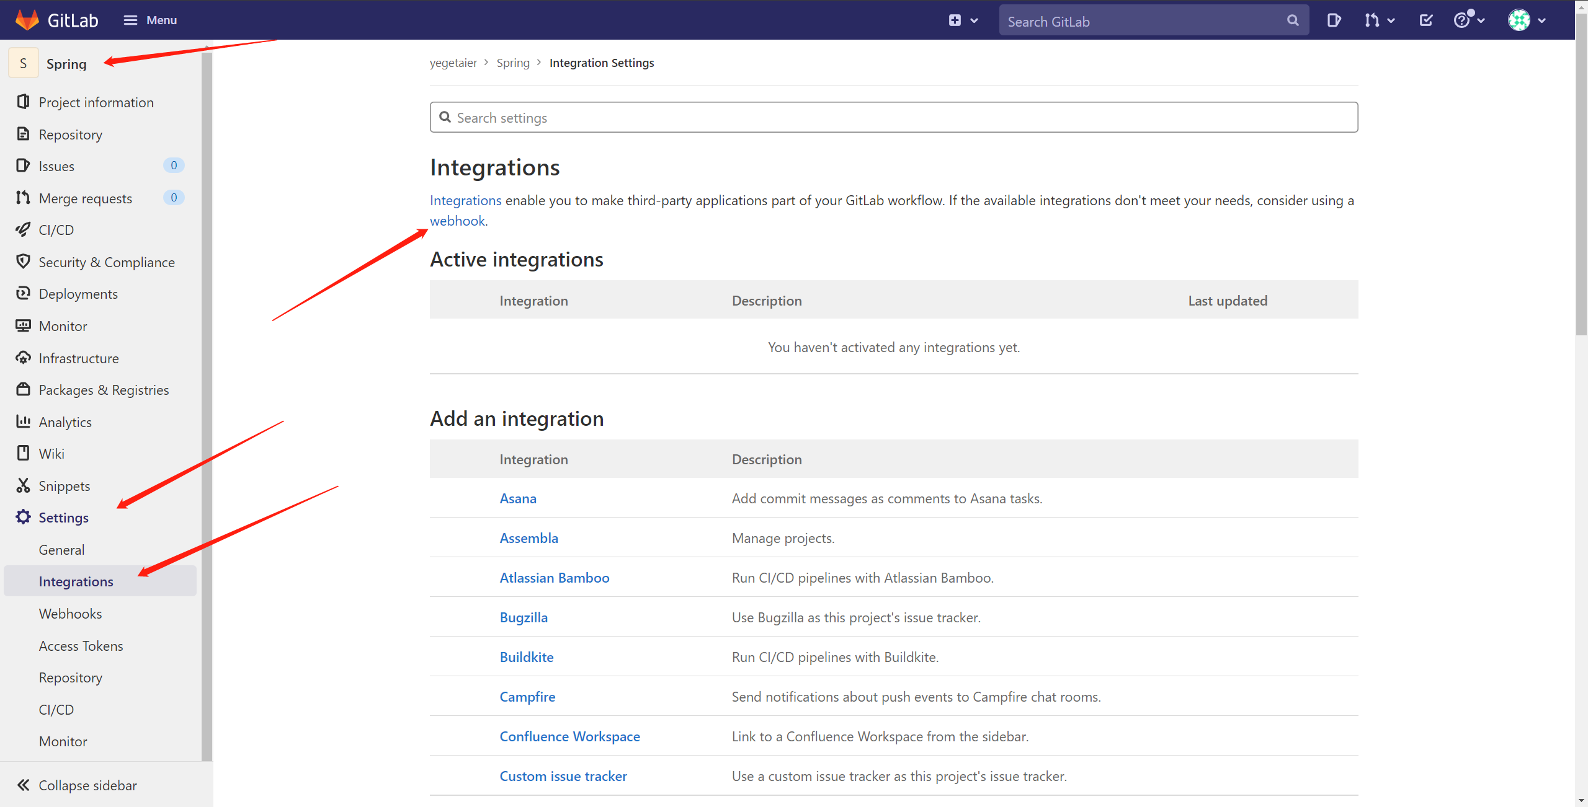Viewport: 1588px width, 807px height.
Task: Click the Wiki book icon
Action: point(23,453)
